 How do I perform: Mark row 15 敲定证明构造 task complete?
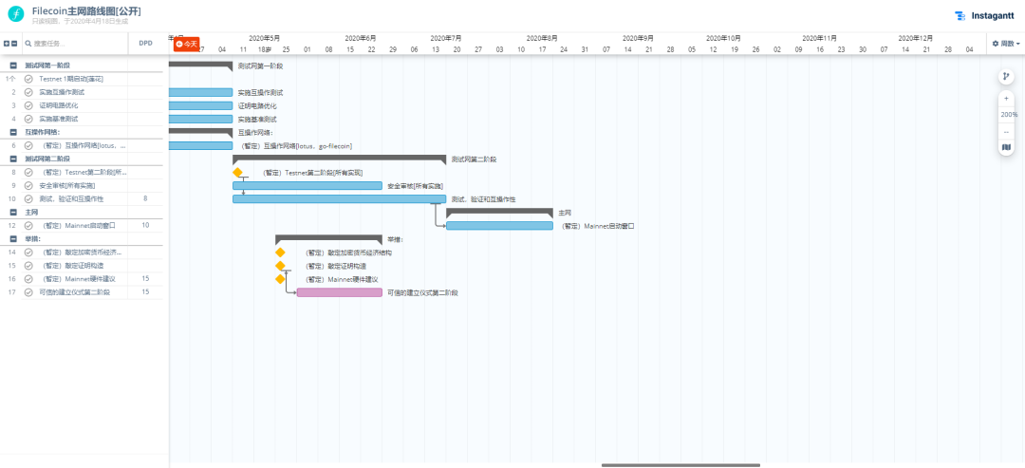tap(28, 266)
